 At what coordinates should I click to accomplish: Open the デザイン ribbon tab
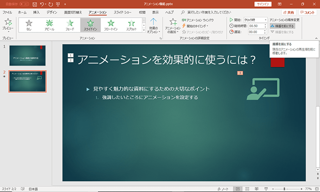click(51, 13)
